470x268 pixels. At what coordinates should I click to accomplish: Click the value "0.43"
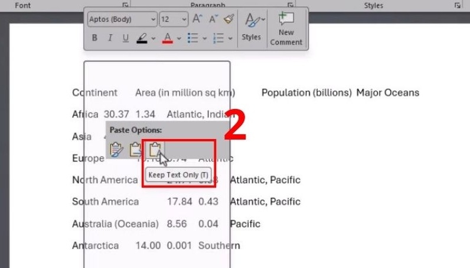click(x=208, y=201)
